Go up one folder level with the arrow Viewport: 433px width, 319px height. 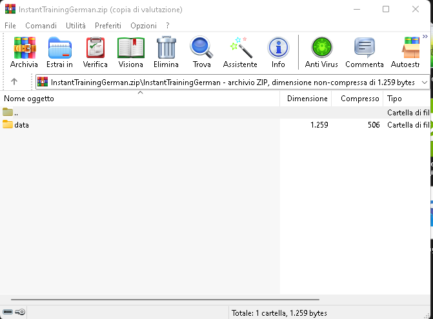tap(14, 82)
